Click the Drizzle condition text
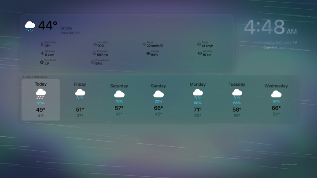The image size is (317, 178). point(66,28)
